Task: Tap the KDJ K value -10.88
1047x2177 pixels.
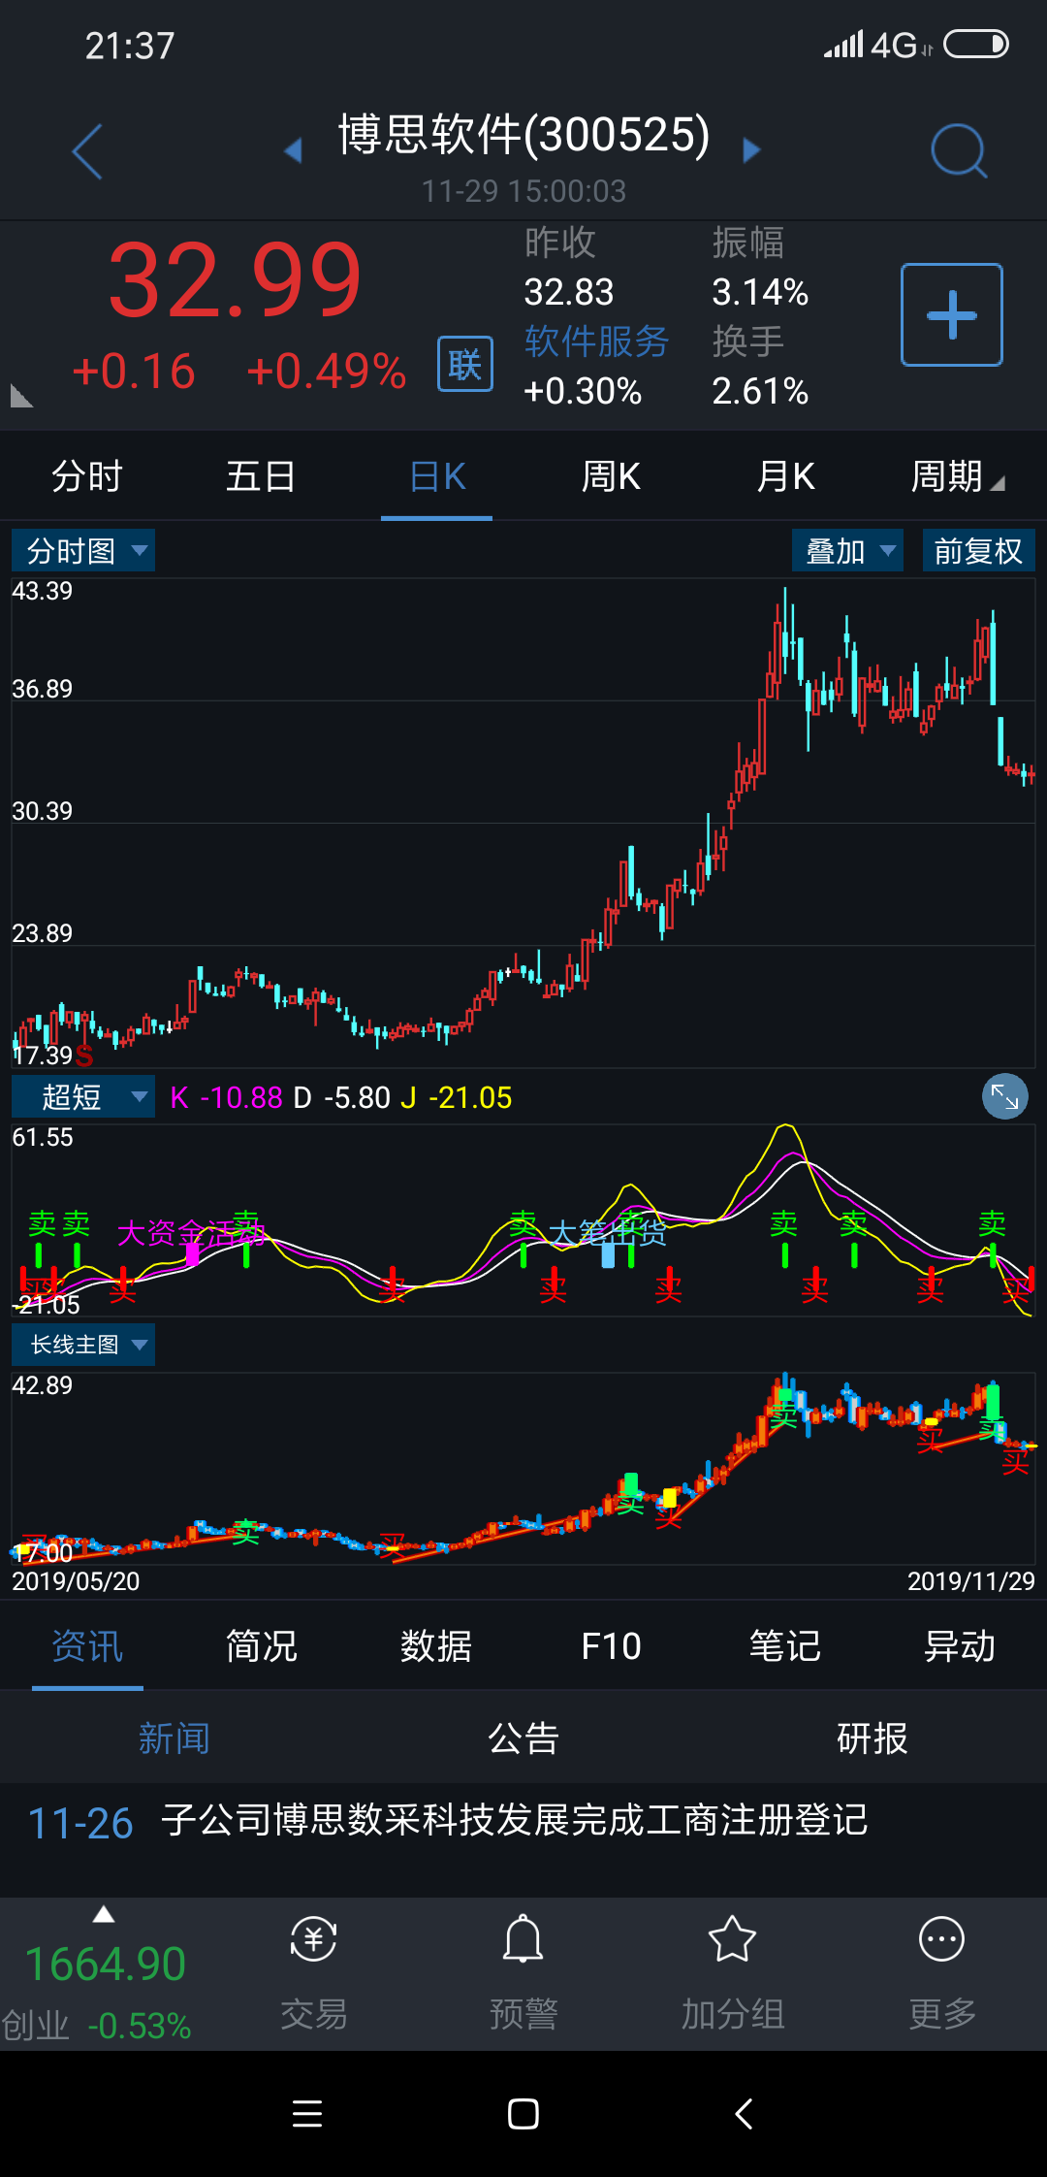Action: 241,1097
